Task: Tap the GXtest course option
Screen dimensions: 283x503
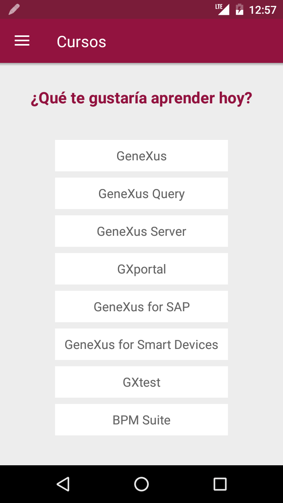Action: 141,382
